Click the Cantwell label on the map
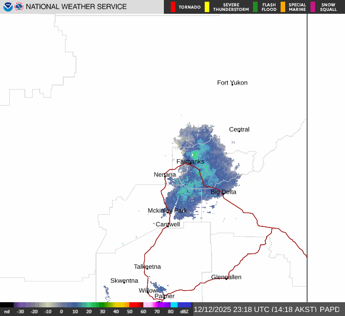Viewport: 345px width, 316px height. [168, 224]
